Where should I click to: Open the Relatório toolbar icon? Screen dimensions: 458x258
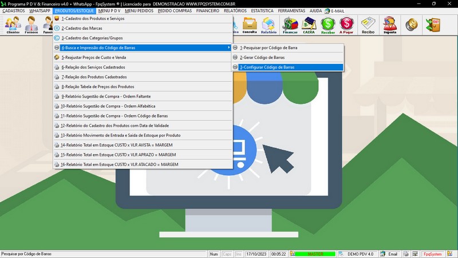(x=269, y=25)
